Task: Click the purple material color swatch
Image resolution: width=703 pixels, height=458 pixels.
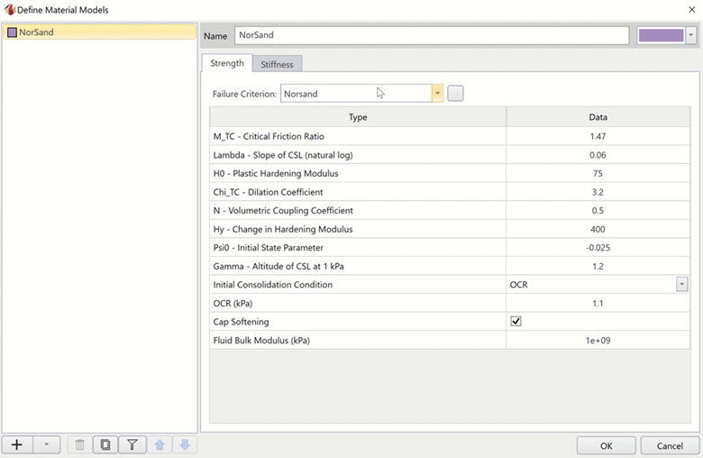Action: click(661, 35)
